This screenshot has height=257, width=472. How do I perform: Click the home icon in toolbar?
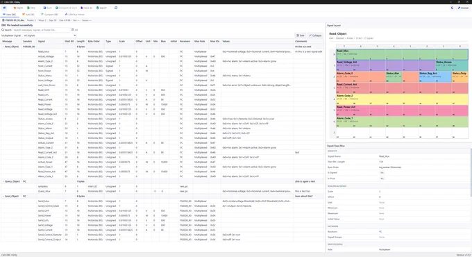pos(4,8)
